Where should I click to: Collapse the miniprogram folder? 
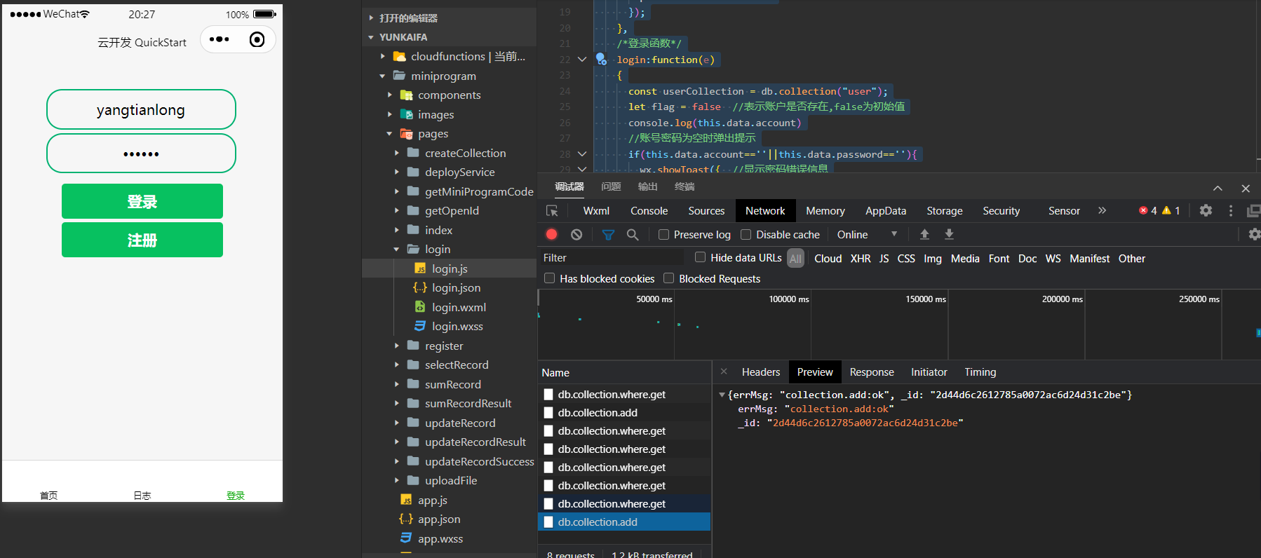382,76
